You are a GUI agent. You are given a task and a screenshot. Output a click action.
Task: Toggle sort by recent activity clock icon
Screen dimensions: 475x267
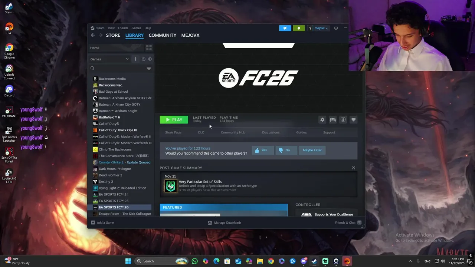pos(144,59)
